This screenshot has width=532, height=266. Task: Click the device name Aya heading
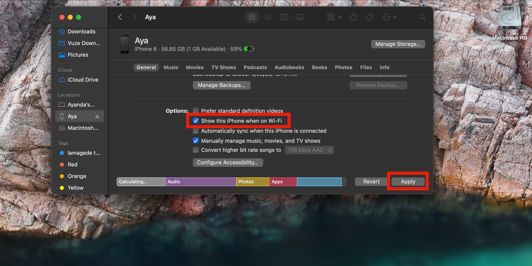click(142, 41)
